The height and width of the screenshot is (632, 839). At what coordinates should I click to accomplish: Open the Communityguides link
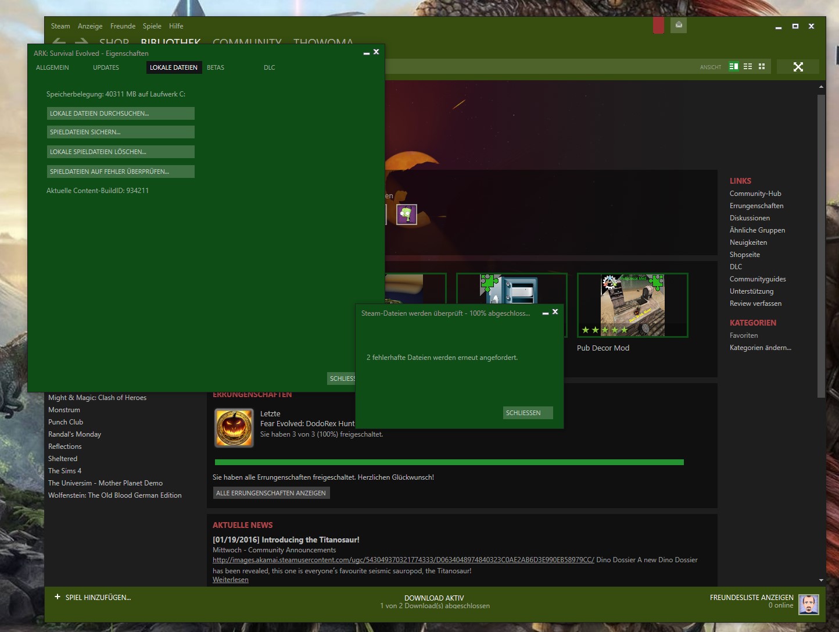[x=758, y=279]
